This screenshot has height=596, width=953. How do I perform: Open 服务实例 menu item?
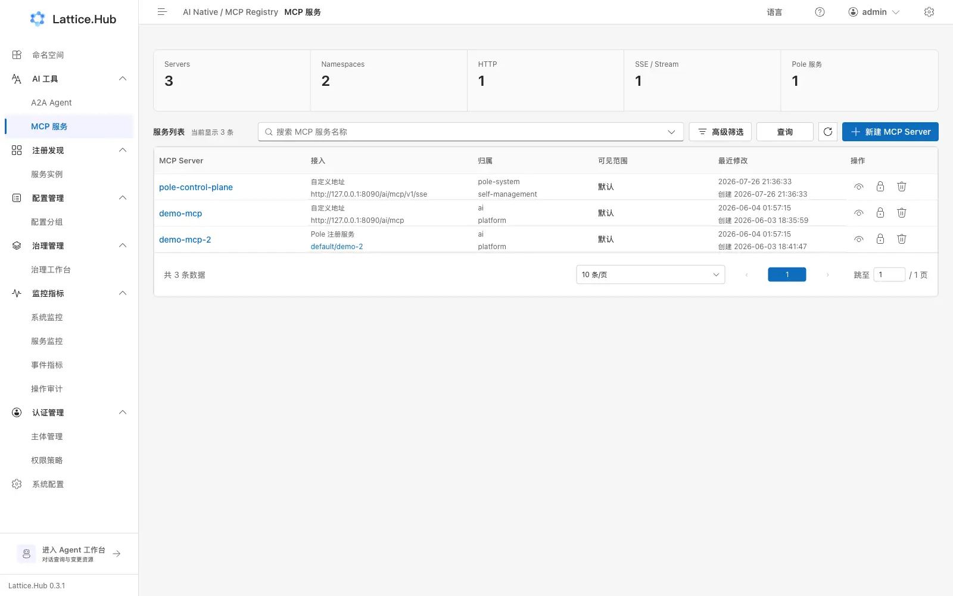69,174
